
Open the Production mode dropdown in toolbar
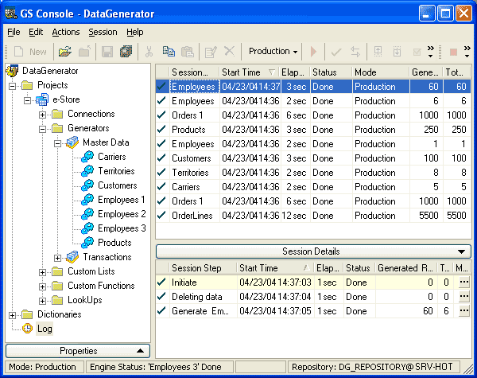[x=273, y=52]
